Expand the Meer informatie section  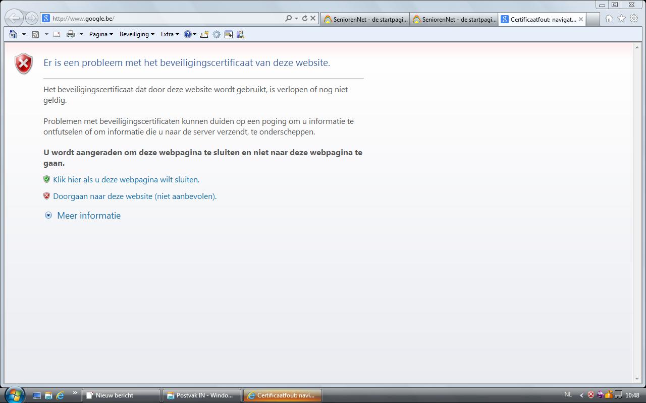pyautogui.click(x=88, y=216)
